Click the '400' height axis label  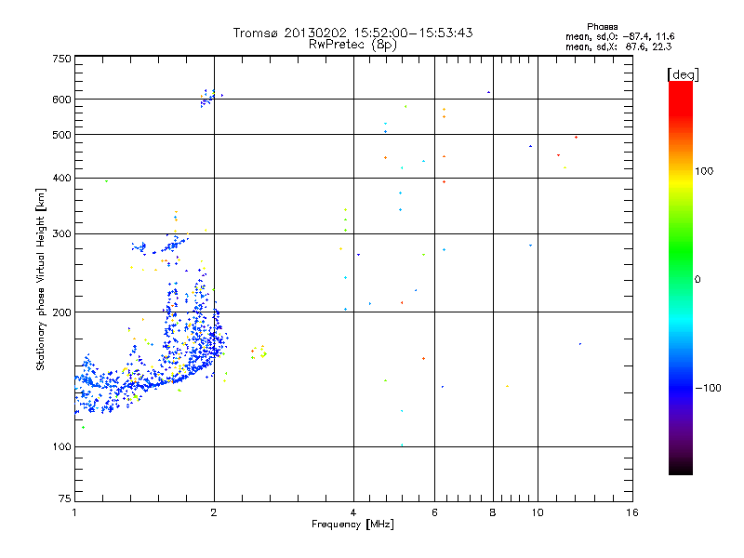pos(61,179)
